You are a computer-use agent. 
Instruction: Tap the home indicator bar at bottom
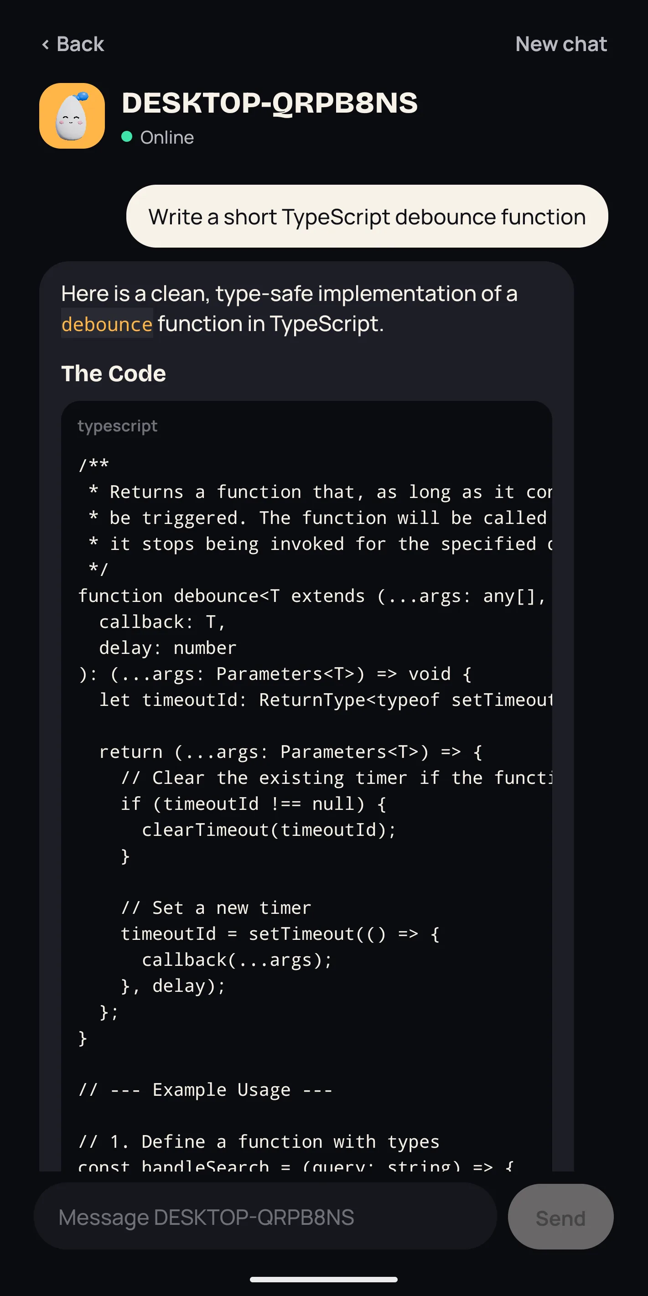pyautogui.click(x=323, y=1279)
